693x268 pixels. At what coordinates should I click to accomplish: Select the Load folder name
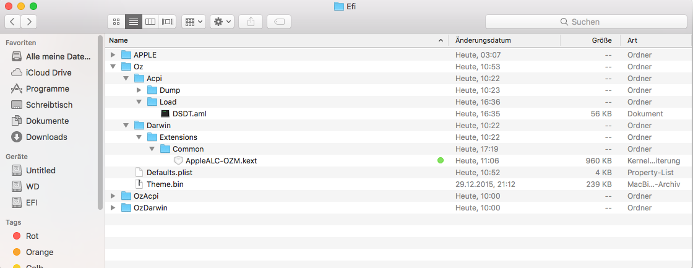pyautogui.click(x=168, y=102)
